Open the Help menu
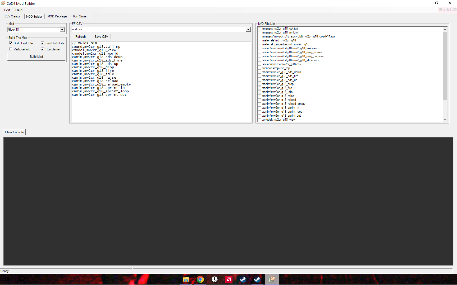This screenshot has width=457, height=285. (19, 10)
